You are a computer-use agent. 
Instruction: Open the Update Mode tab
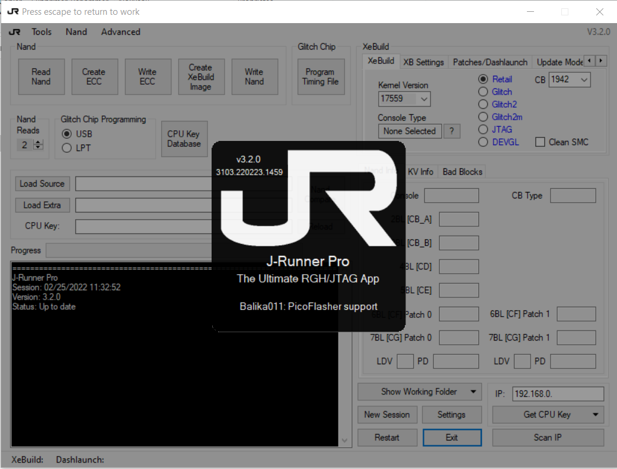[559, 62]
